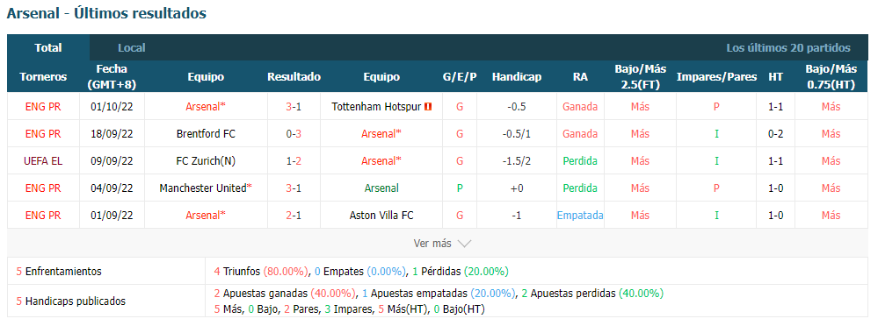Select the Total tab
This screenshot has width=878, height=326.
point(48,48)
